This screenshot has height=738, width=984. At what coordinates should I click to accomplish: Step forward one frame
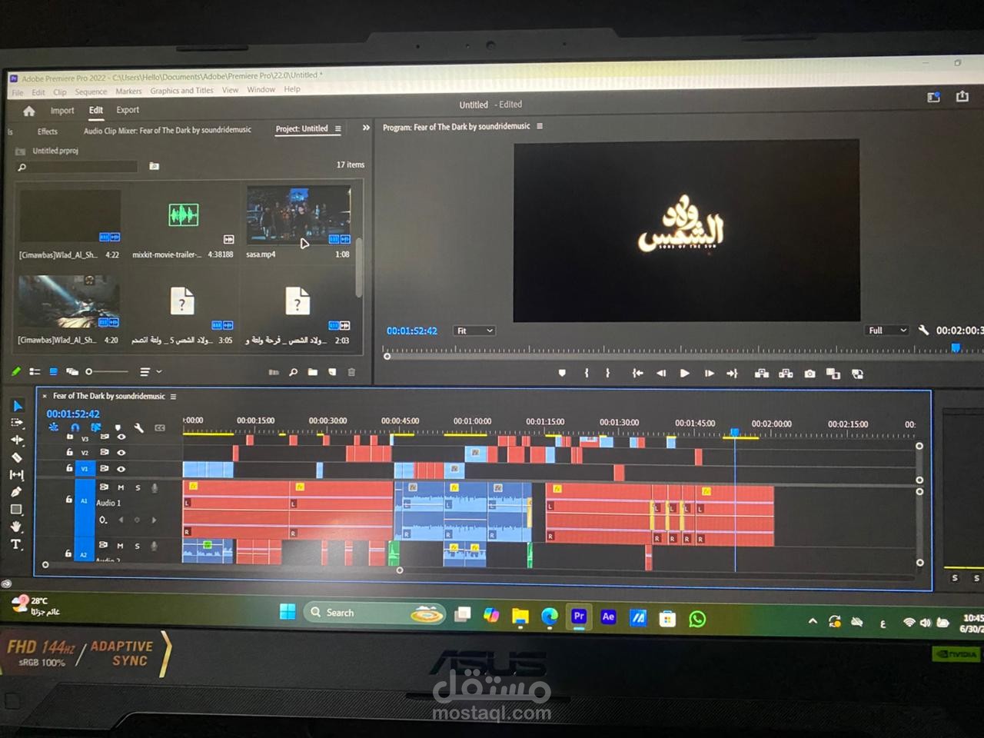coord(709,373)
